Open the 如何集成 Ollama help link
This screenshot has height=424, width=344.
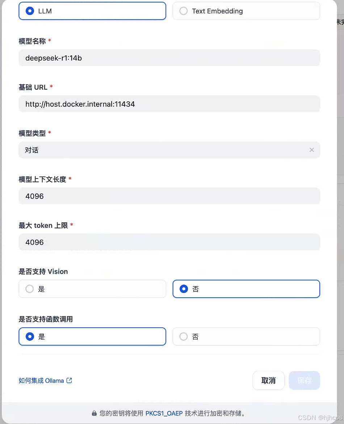coord(41,381)
